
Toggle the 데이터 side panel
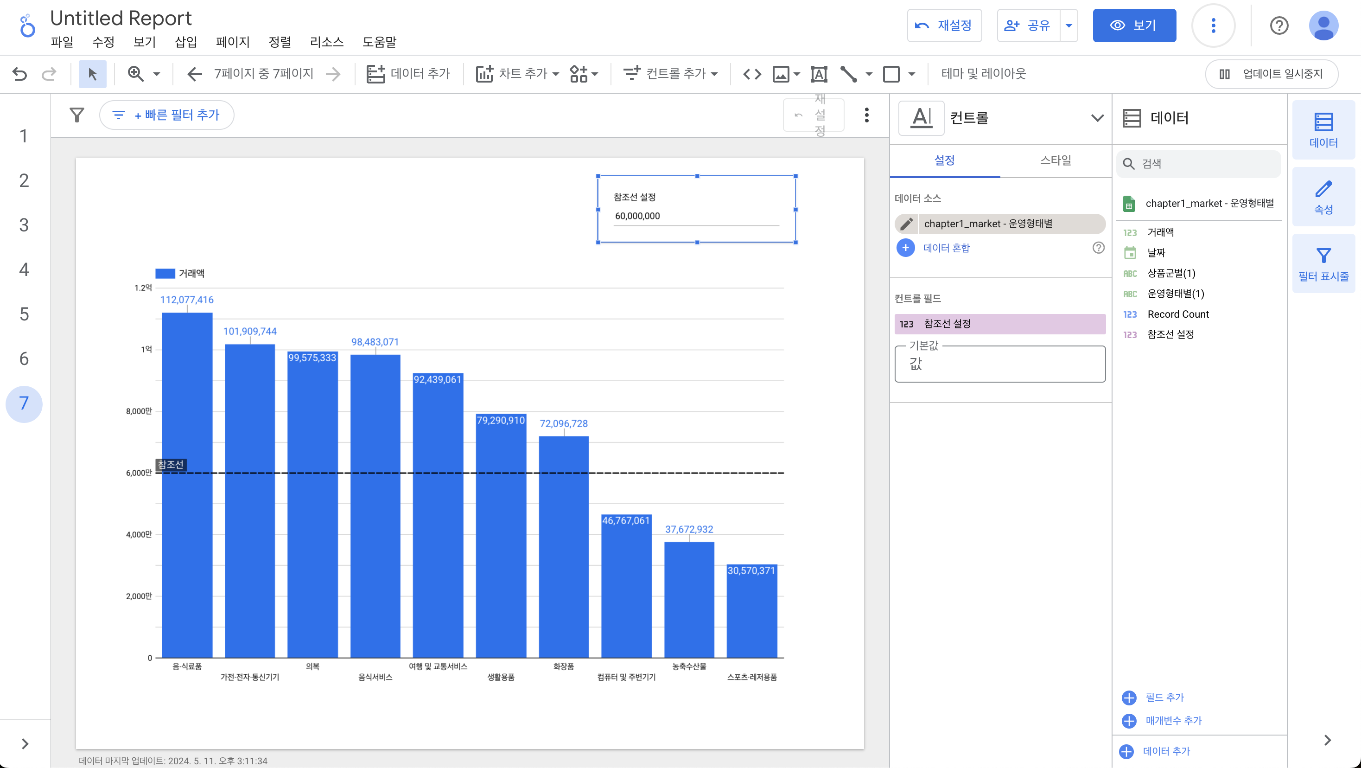[1323, 130]
